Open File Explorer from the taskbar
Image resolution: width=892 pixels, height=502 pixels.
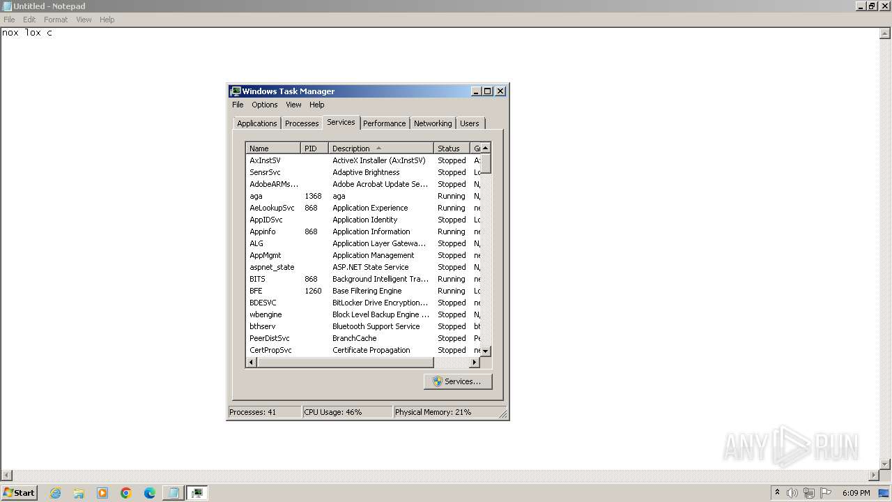(x=79, y=493)
